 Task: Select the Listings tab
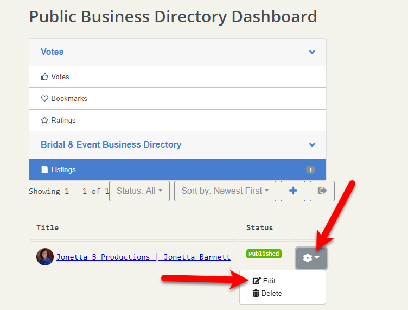pos(177,170)
